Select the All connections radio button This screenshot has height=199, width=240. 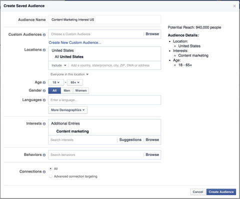pyautogui.click(x=50, y=168)
